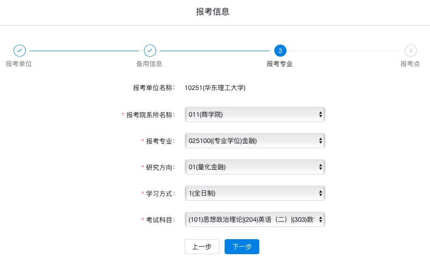Open the 考试科目 dropdown listing exam subjects
The image size is (430, 264).
pos(255,219)
